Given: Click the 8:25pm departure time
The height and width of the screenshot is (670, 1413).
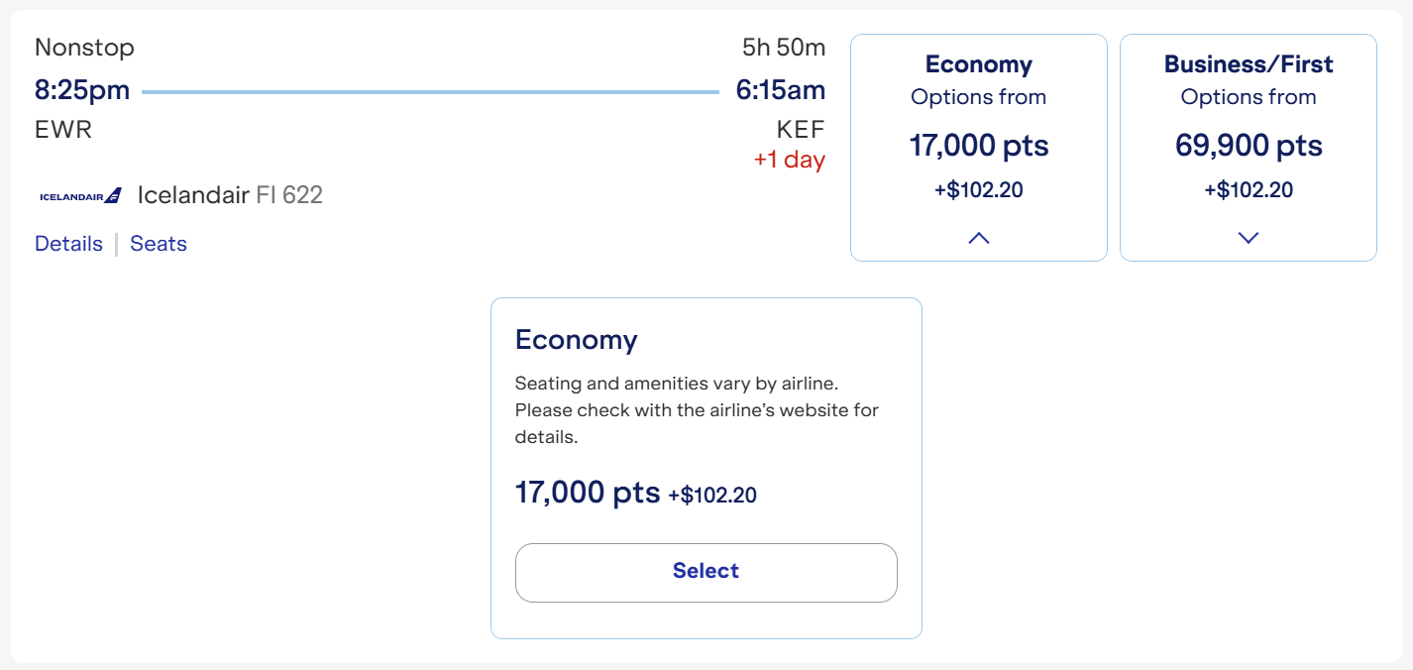Looking at the screenshot, I should 81,89.
